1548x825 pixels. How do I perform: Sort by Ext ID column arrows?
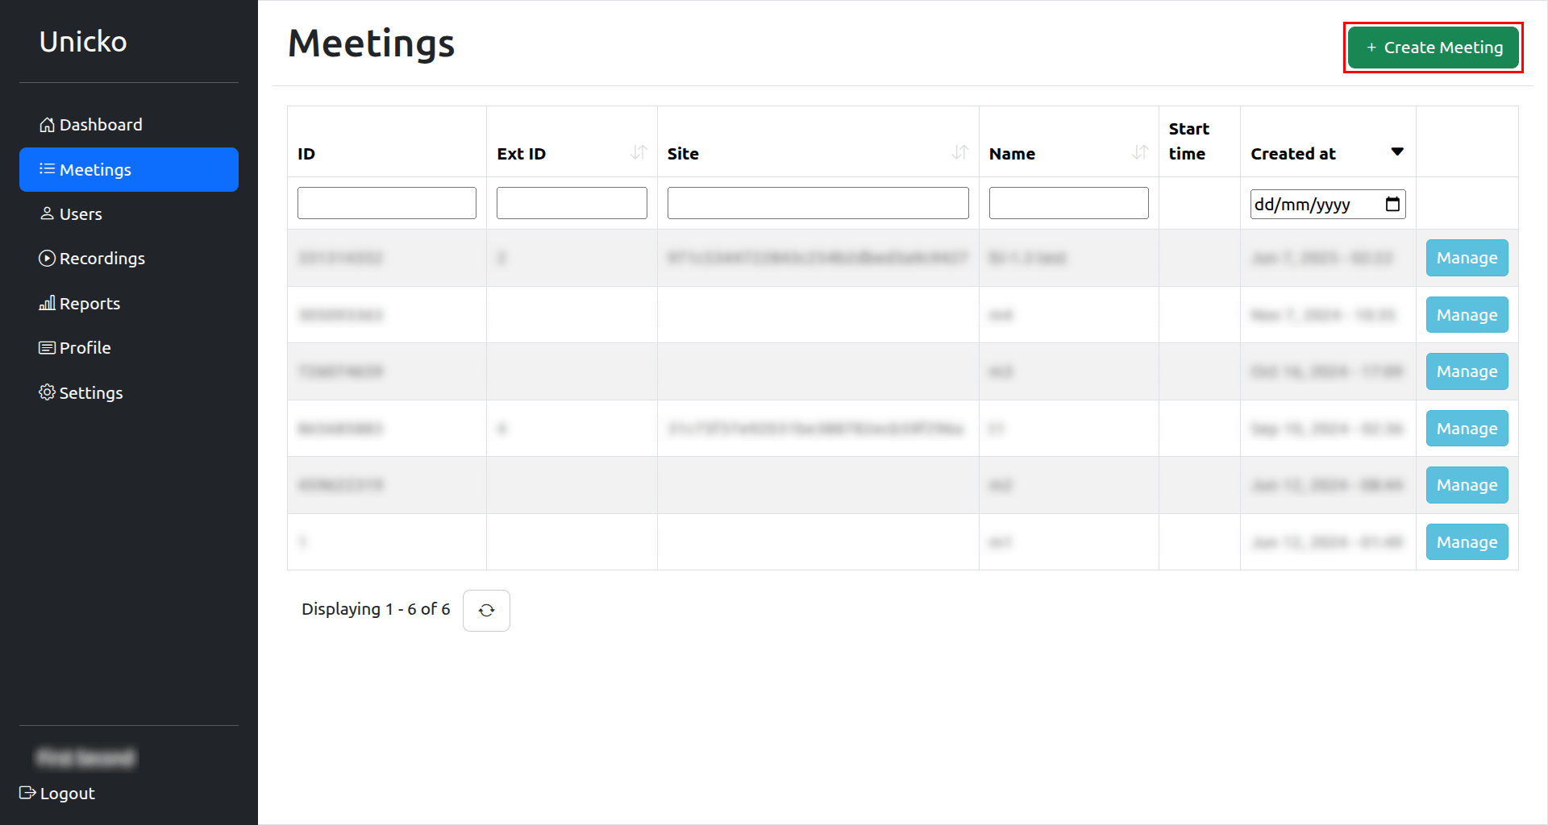[x=639, y=152]
